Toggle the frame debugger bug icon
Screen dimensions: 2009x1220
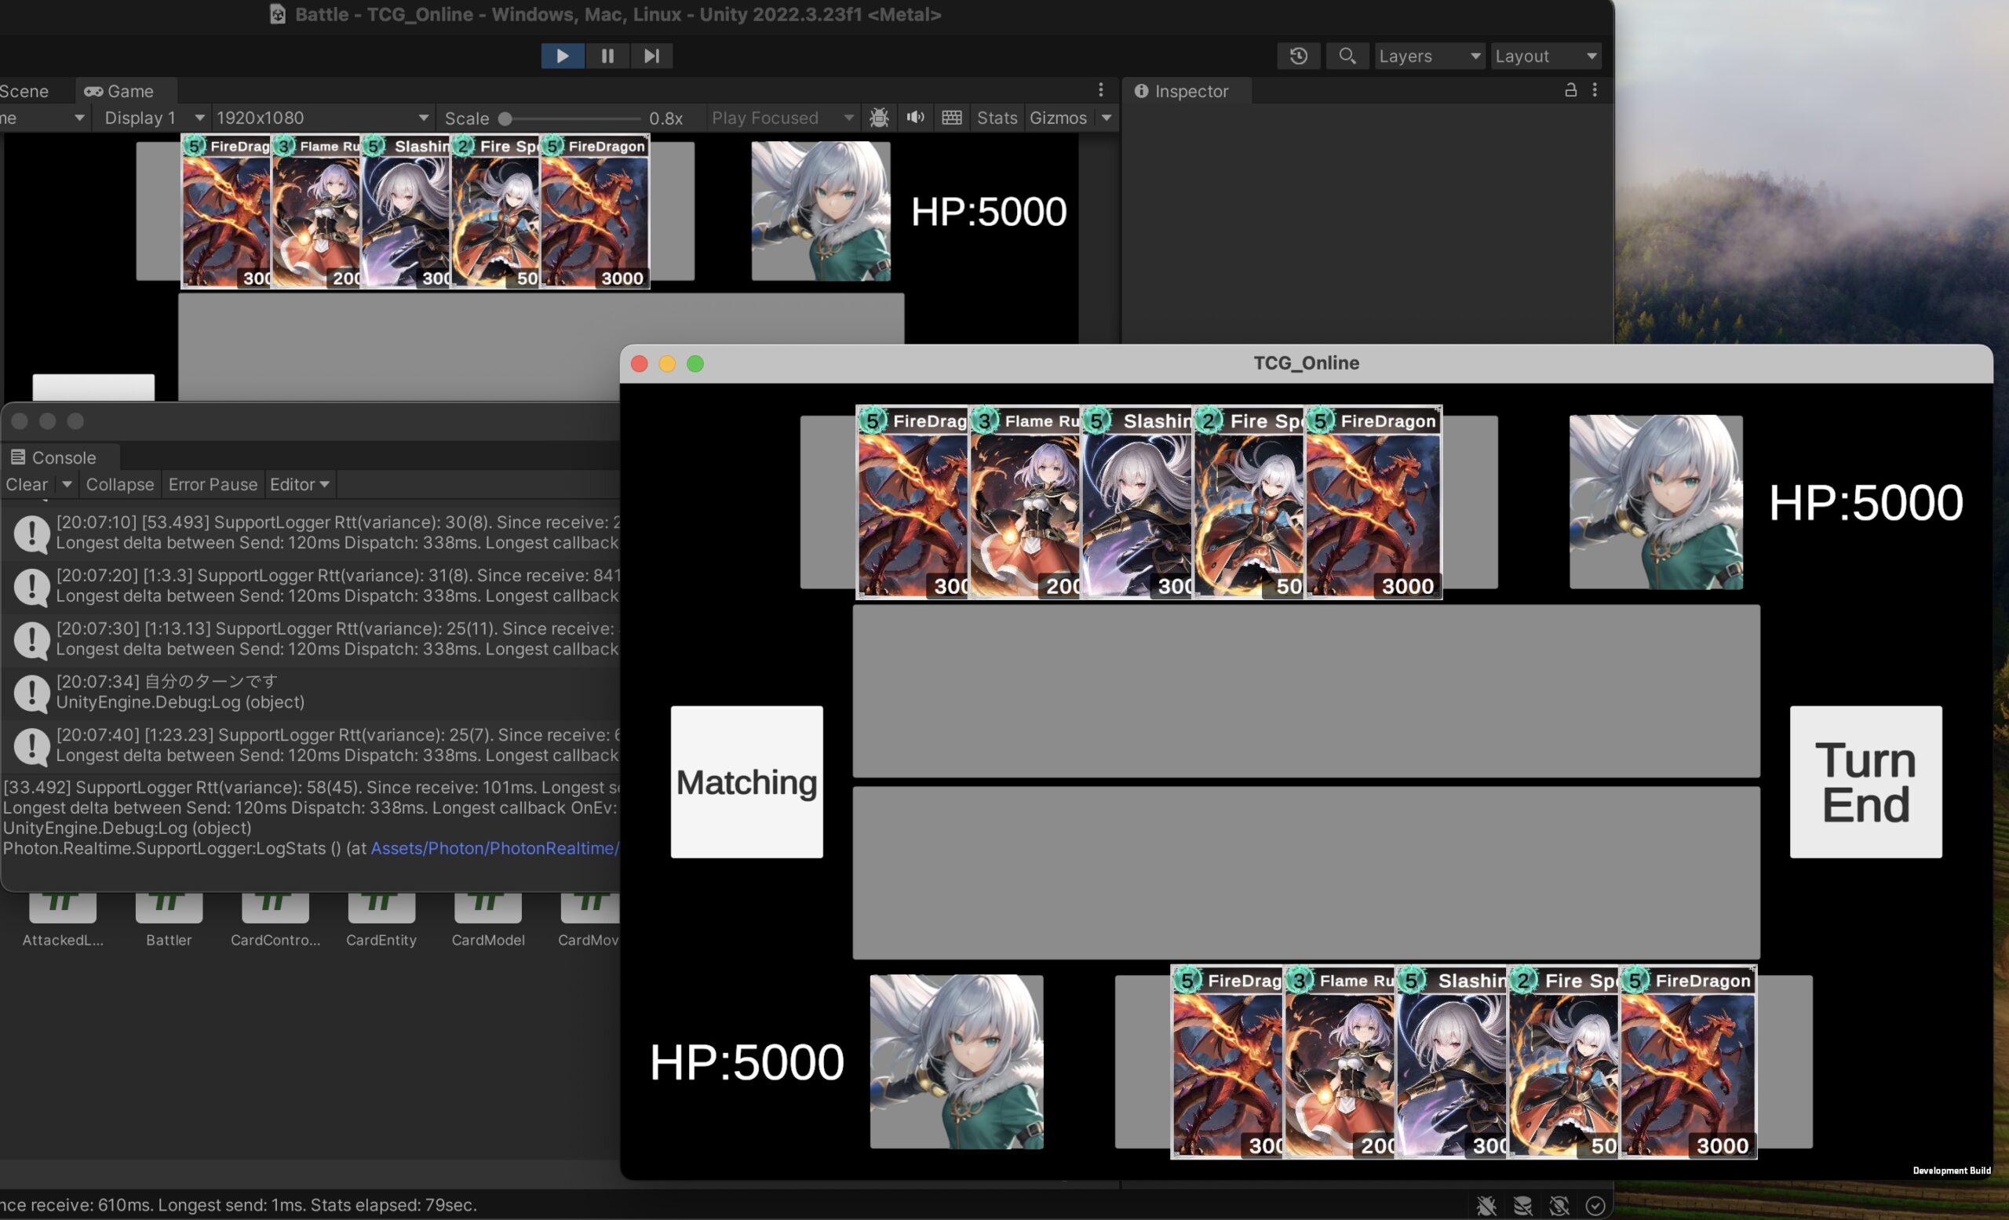(x=879, y=118)
